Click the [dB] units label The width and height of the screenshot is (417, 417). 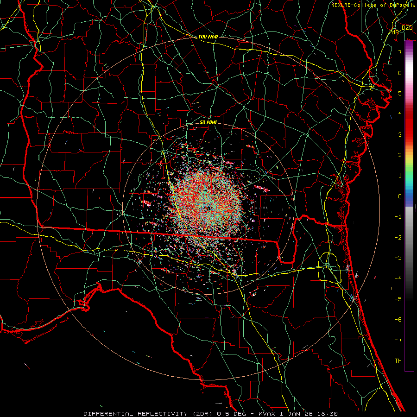pos(396,32)
